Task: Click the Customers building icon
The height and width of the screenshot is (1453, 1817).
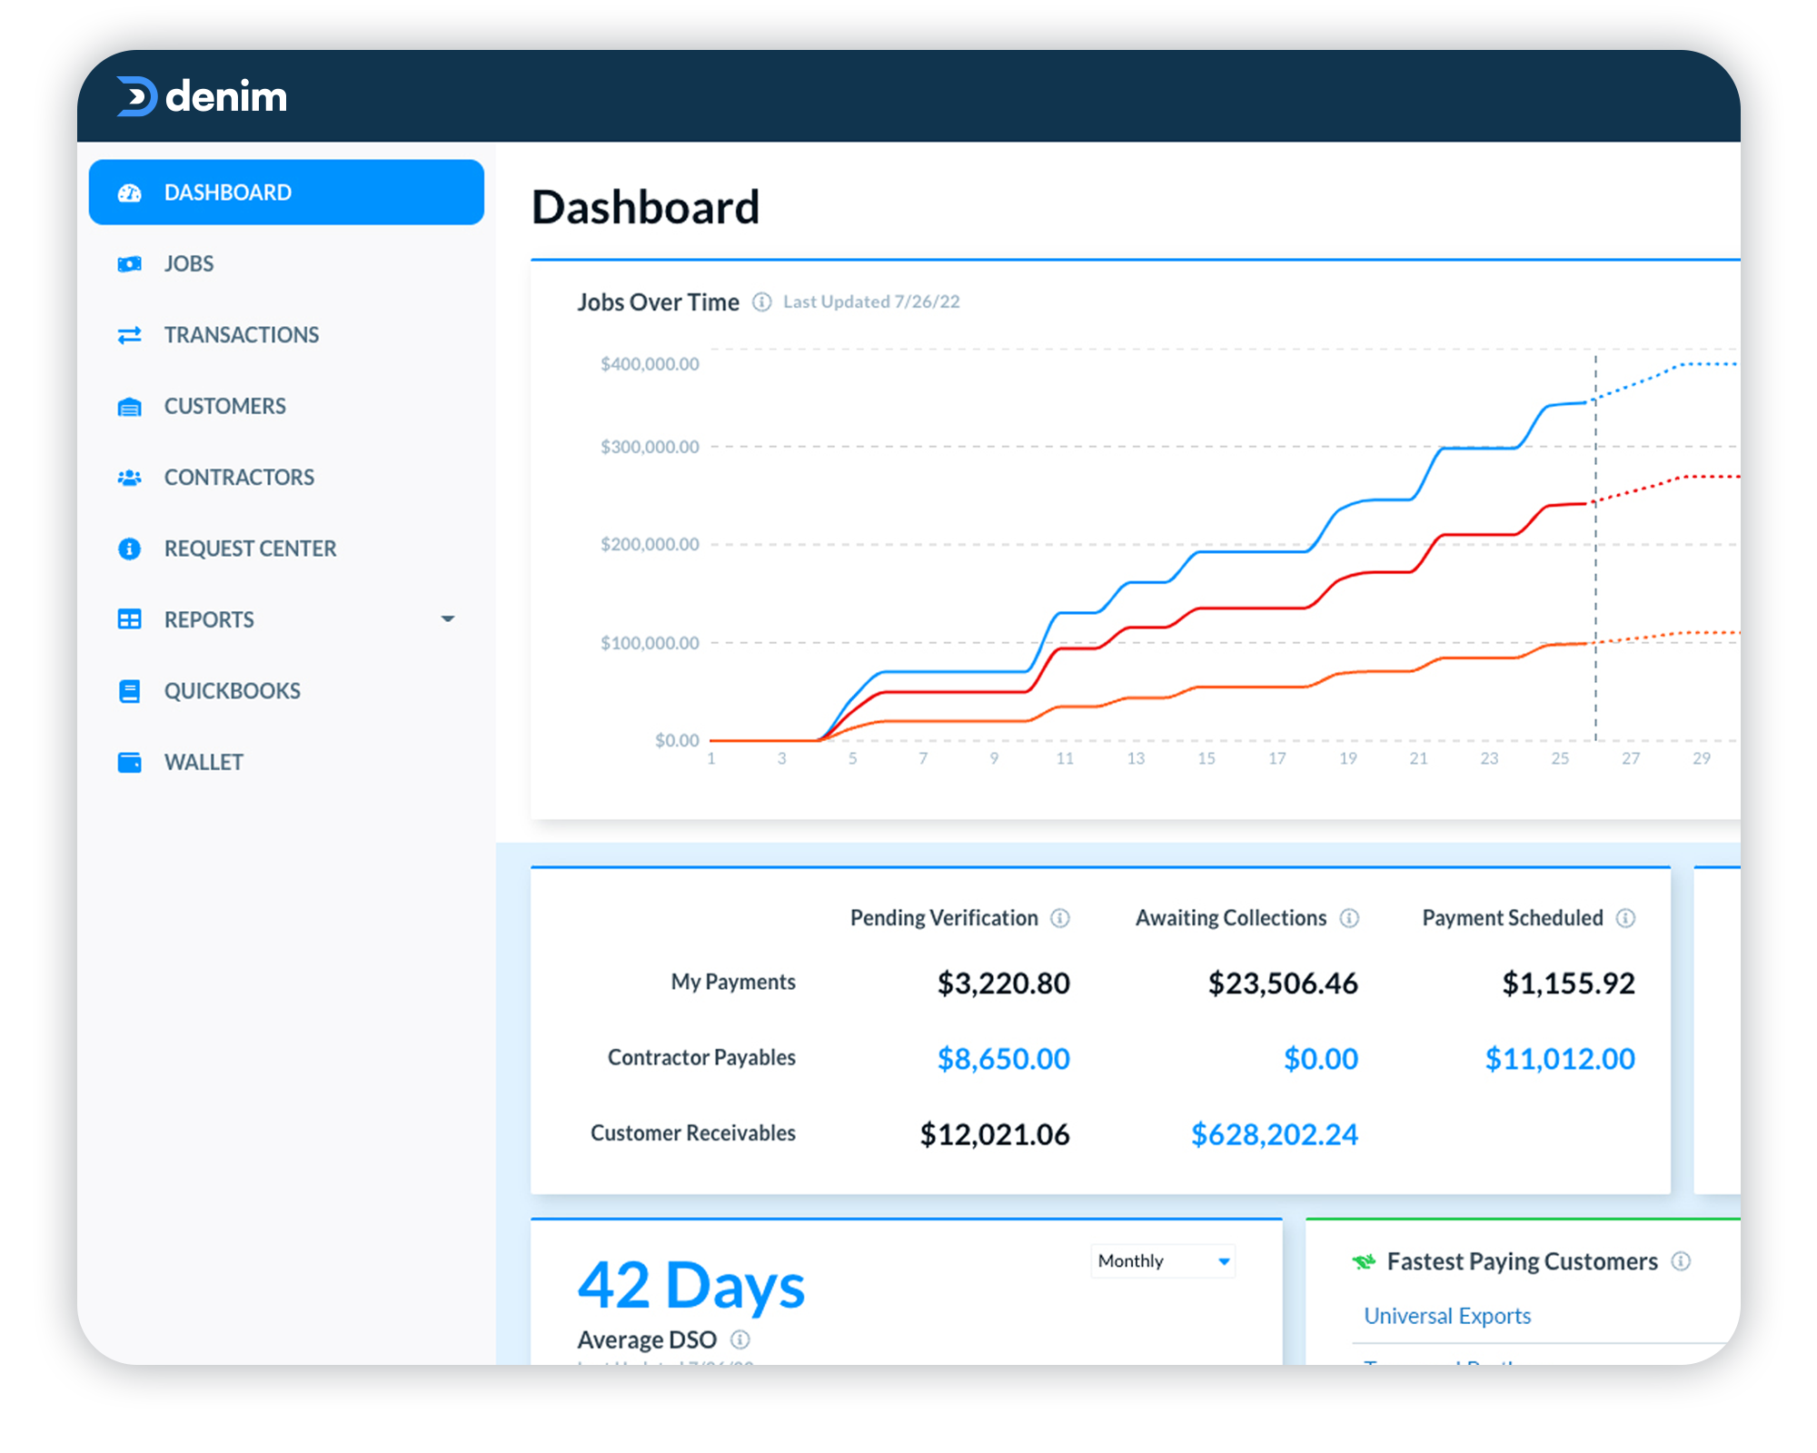Action: [130, 407]
